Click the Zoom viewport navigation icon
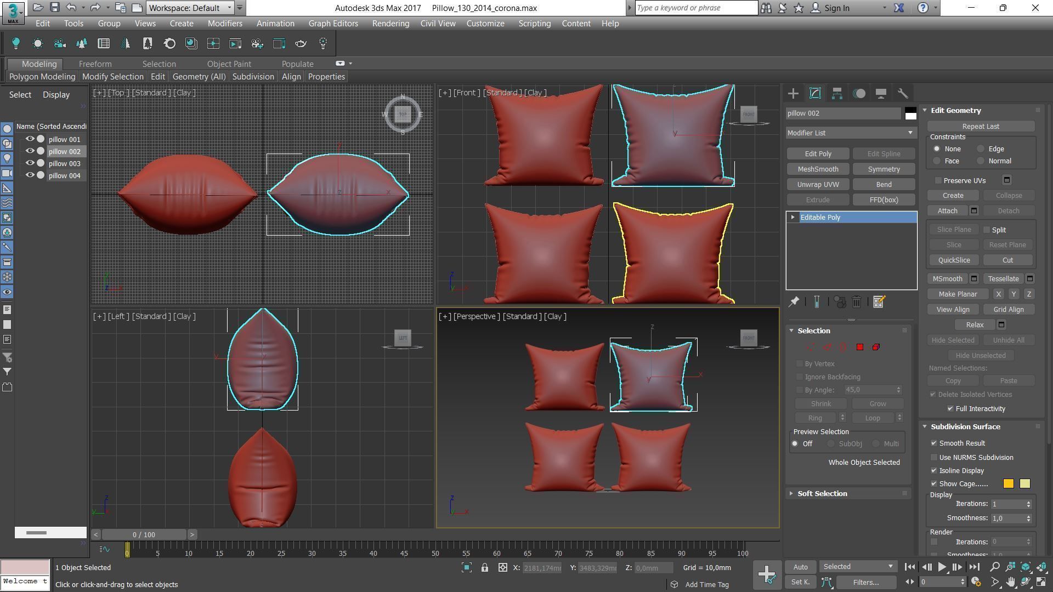 (994, 567)
